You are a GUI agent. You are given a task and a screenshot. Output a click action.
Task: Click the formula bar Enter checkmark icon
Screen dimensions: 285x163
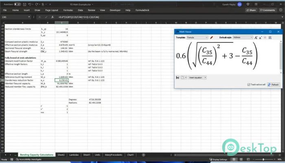pos(46,17)
